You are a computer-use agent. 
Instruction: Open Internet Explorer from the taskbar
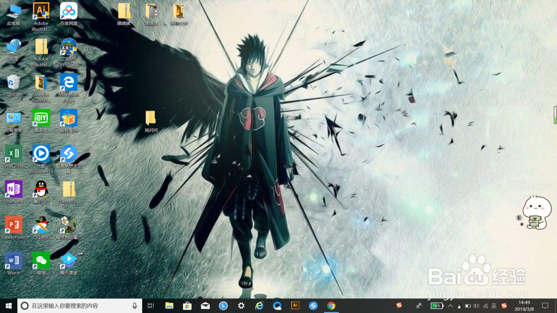260,306
